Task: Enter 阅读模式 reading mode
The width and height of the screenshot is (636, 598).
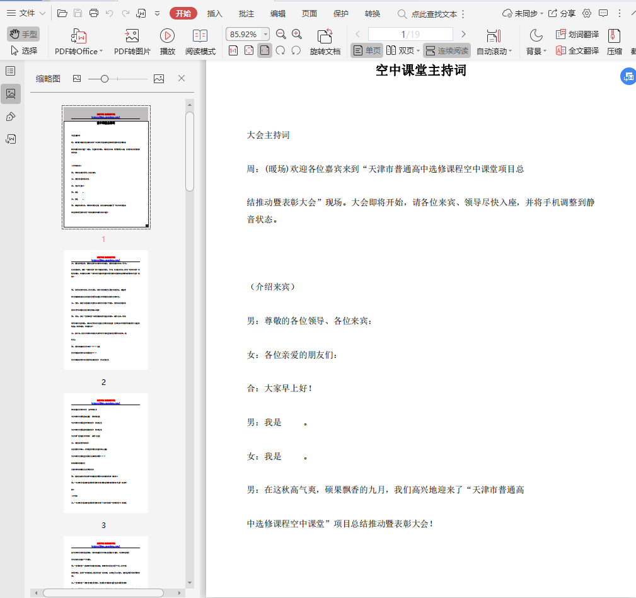Action: (200, 42)
